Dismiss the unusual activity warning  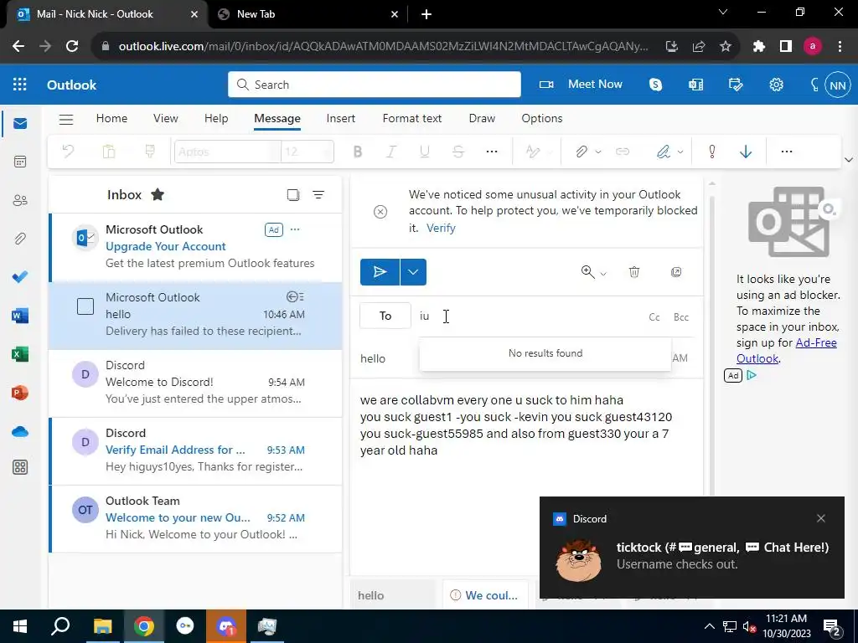click(x=380, y=212)
